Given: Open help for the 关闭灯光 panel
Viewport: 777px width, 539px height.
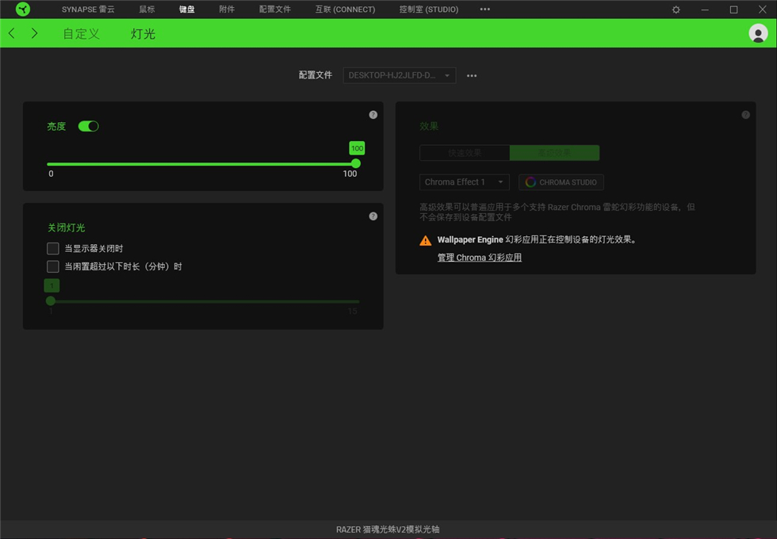Looking at the screenshot, I should pyautogui.click(x=373, y=216).
